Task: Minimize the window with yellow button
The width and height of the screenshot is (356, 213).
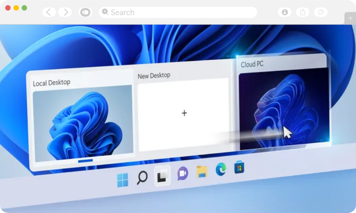Action: pyautogui.click(x=16, y=8)
